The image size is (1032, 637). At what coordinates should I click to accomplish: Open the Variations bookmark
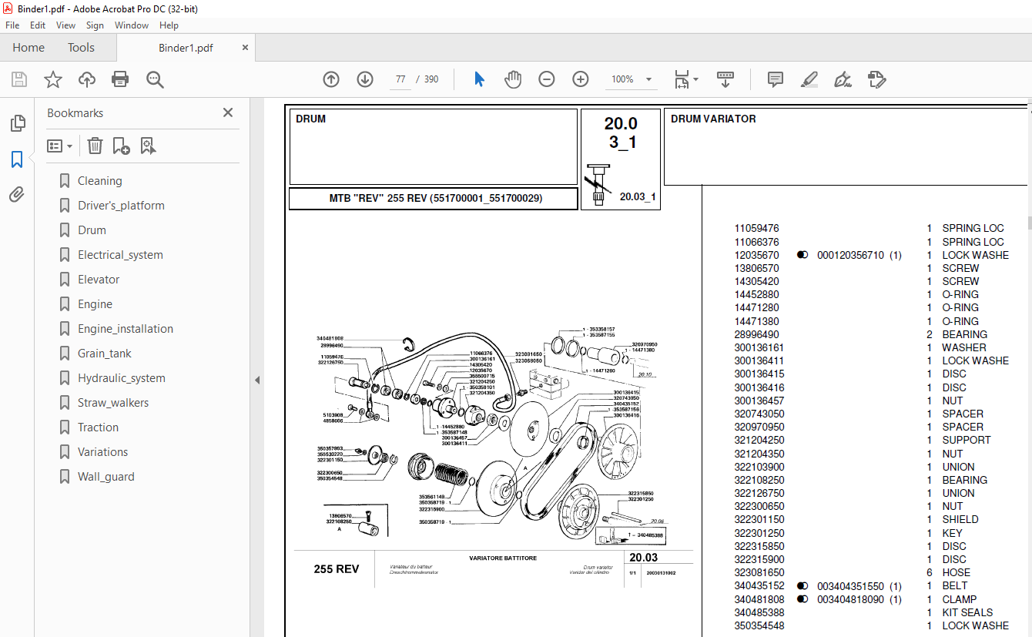click(102, 452)
